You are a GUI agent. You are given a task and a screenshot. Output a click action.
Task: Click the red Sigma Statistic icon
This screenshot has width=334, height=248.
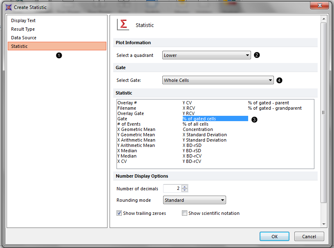123,25
